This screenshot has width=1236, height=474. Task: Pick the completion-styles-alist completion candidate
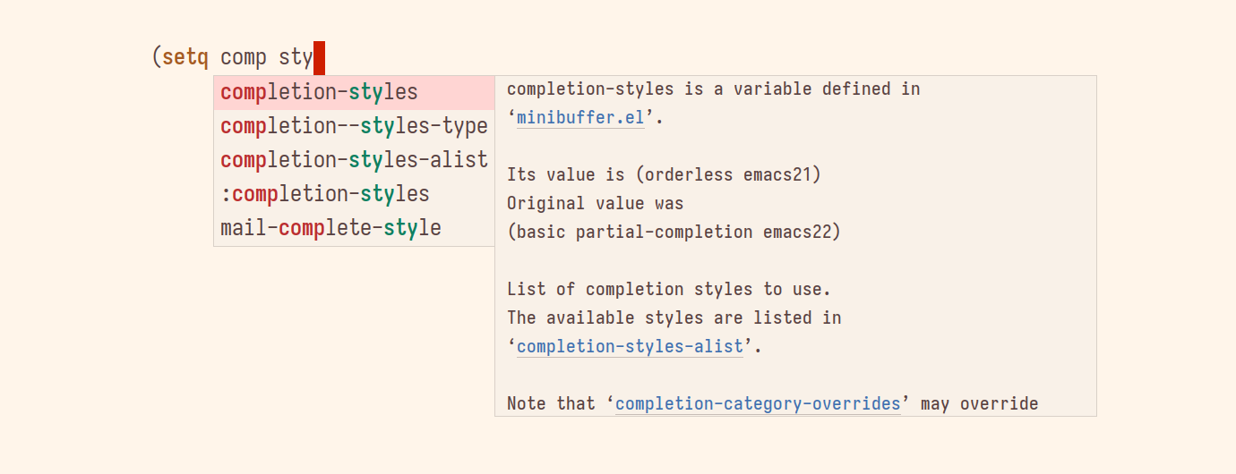click(354, 160)
